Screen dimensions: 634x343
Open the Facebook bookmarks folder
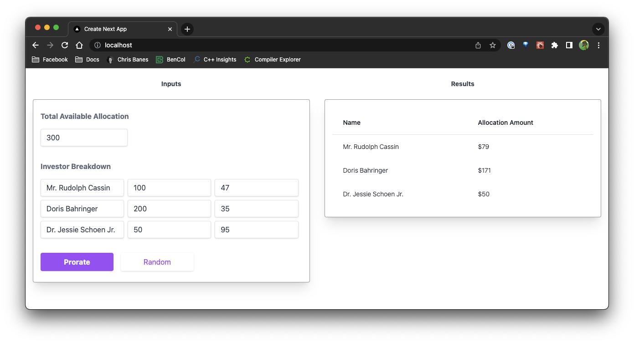[x=50, y=60]
